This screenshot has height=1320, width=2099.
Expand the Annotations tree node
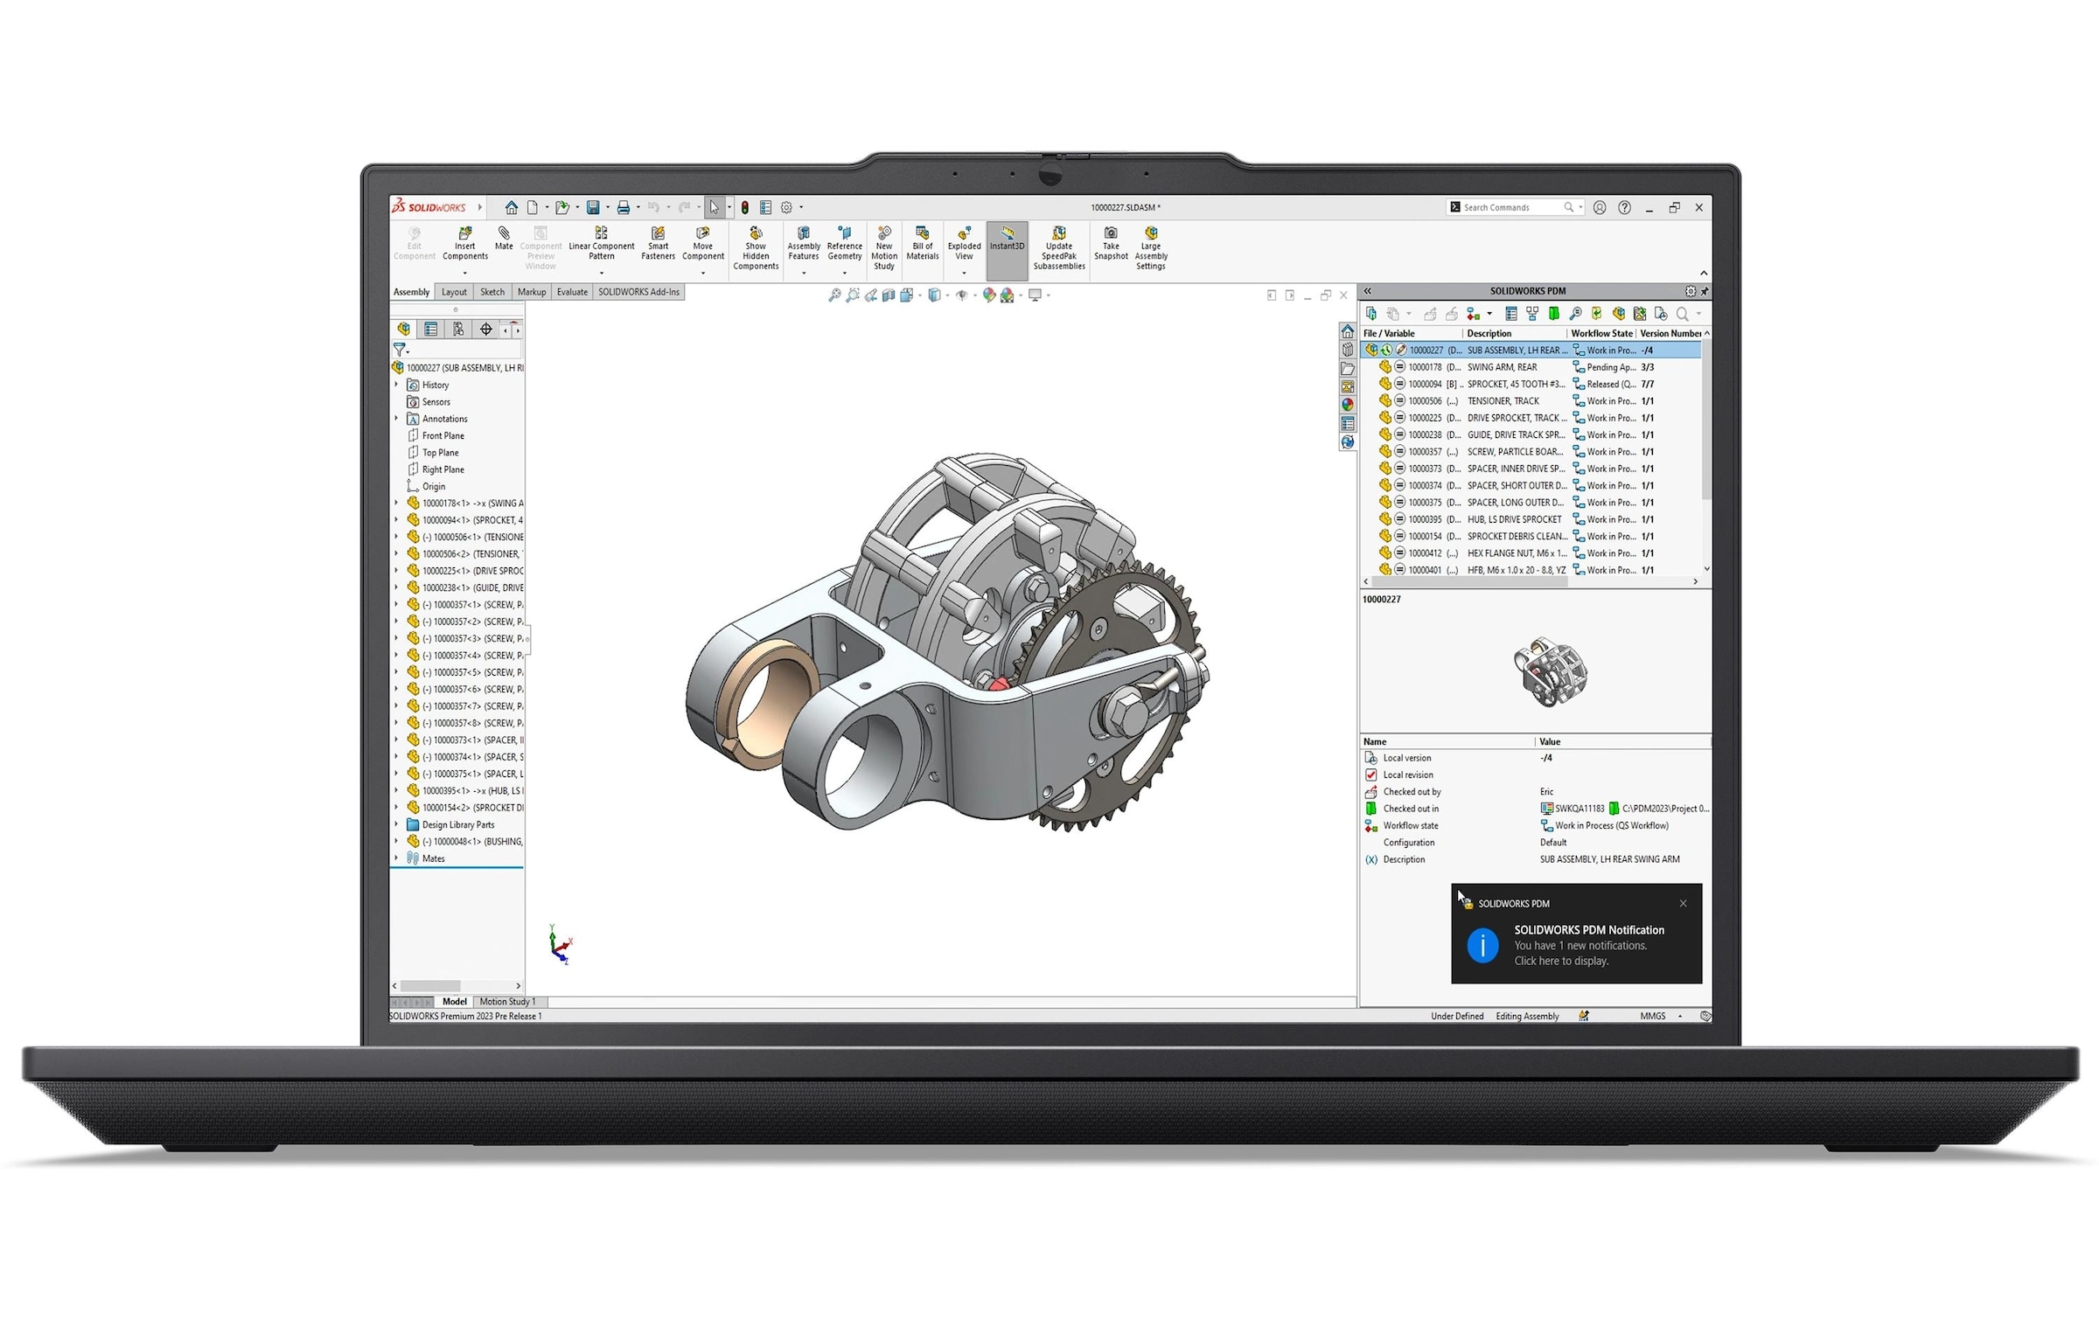click(396, 419)
